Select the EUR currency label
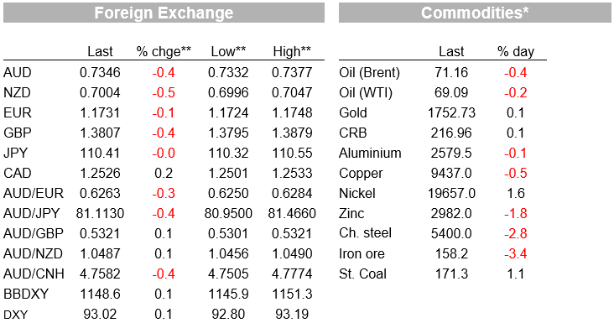 (x=18, y=112)
